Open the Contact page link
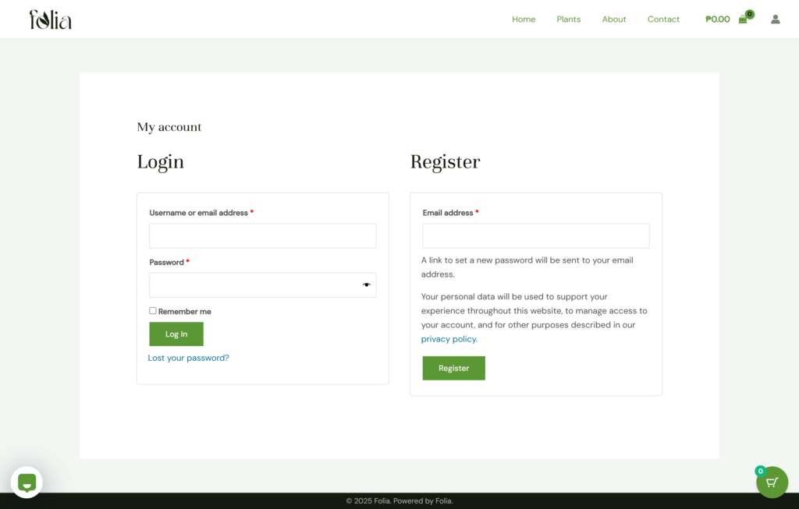Viewport: 799px width, 509px height. 663,19
